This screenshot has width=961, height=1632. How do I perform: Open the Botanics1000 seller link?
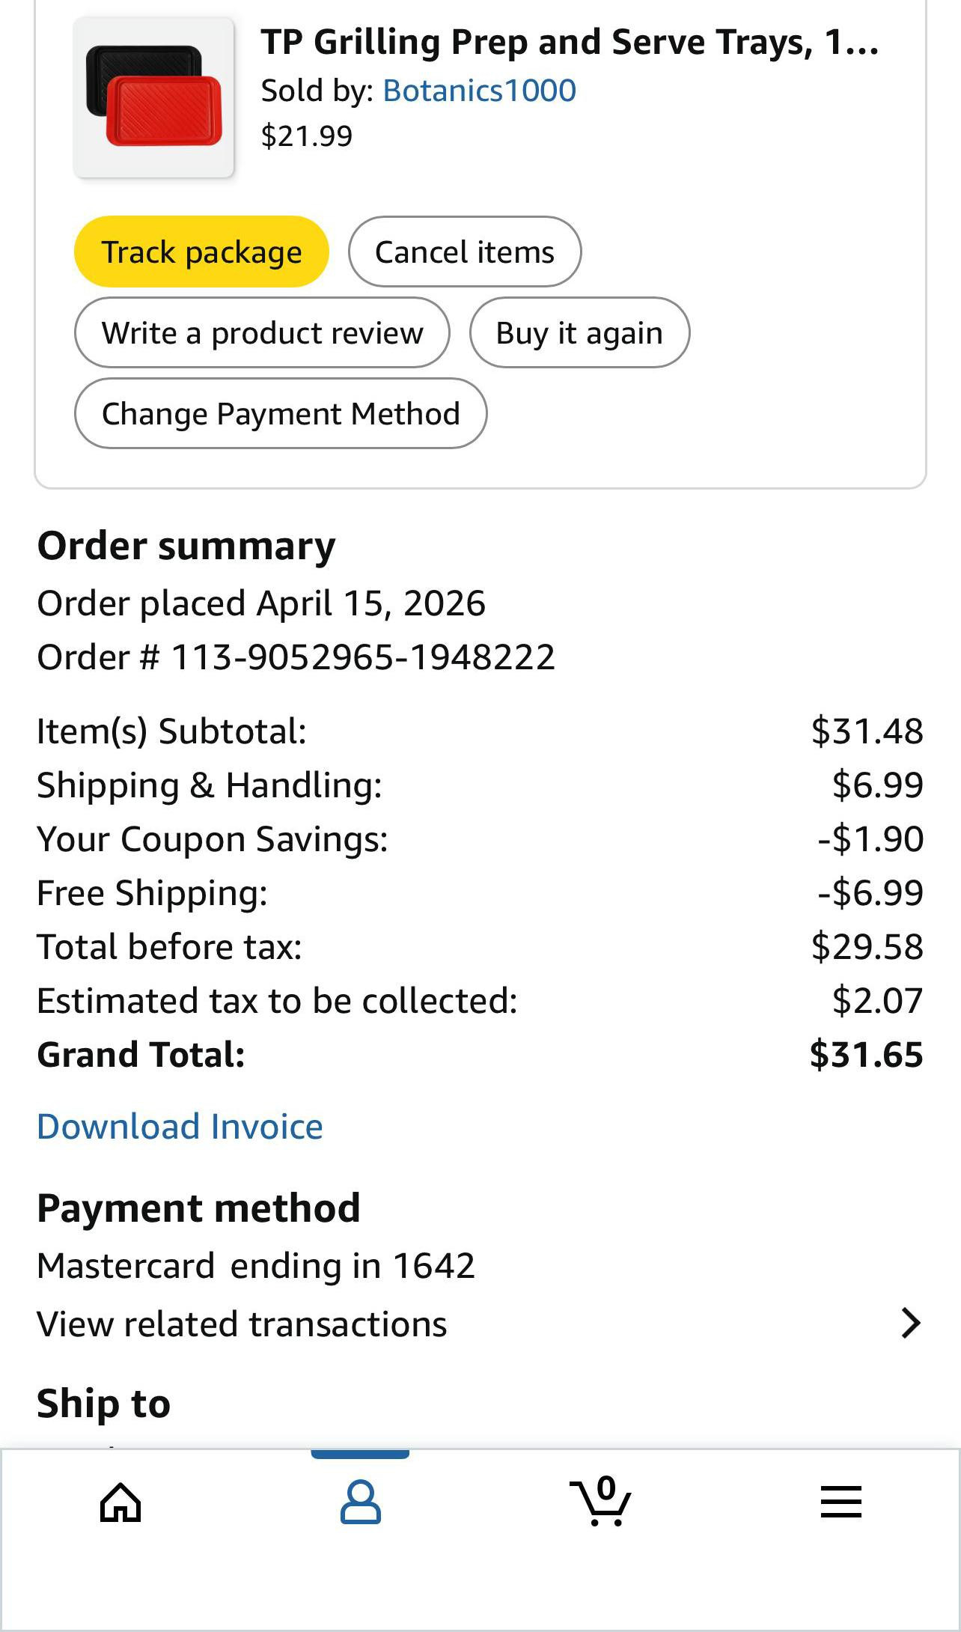click(479, 91)
